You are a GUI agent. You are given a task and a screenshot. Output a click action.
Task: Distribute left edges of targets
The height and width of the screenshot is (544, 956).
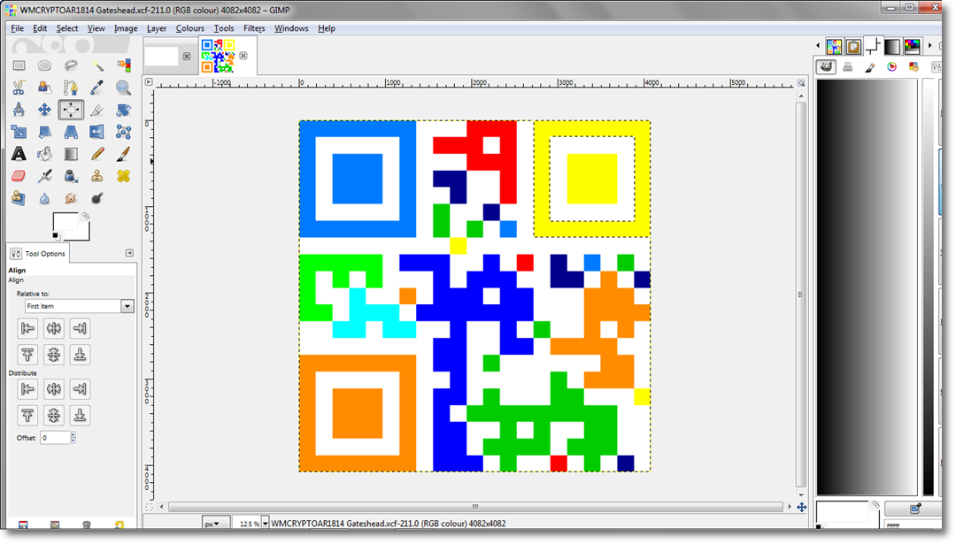[x=27, y=388]
